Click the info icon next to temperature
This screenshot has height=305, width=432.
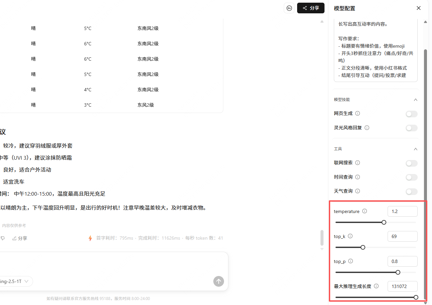(x=365, y=211)
